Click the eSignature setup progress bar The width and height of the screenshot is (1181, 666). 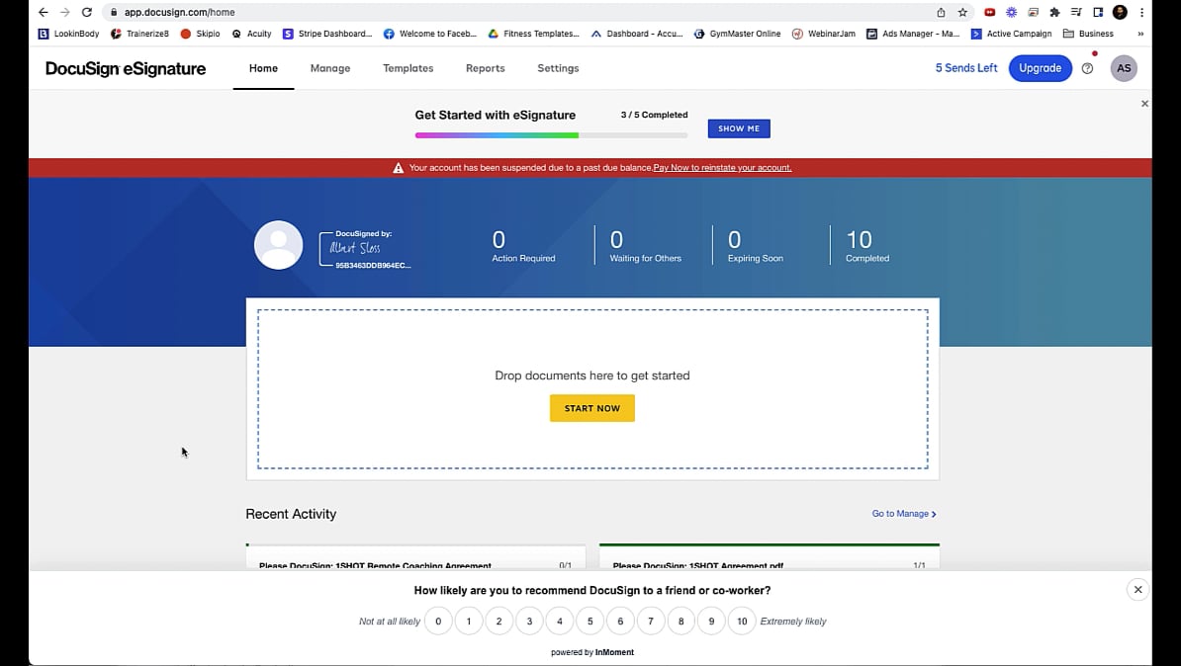551,135
